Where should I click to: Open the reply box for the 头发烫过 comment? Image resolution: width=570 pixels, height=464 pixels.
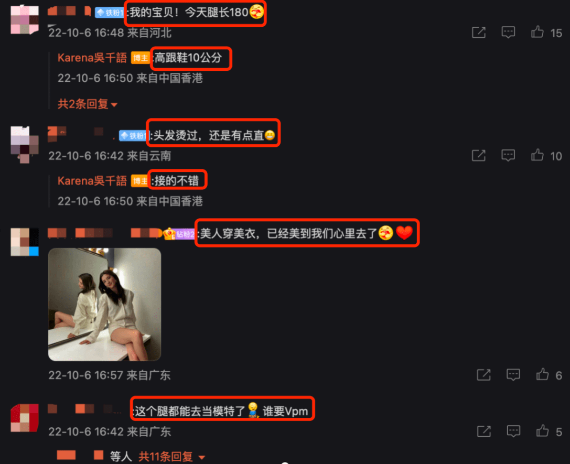(508, 156)
